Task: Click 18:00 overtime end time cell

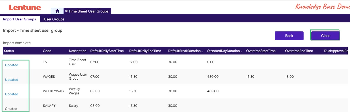Action: 289,76
